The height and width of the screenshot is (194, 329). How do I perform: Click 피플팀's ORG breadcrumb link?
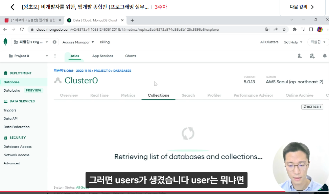pyautogui.click(x=72, y=71)
